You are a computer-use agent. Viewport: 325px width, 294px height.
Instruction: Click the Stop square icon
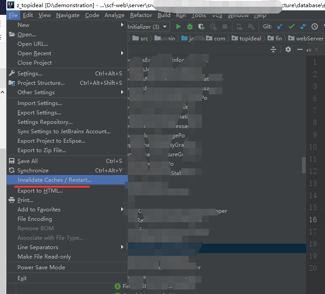(x=225, y=26)
